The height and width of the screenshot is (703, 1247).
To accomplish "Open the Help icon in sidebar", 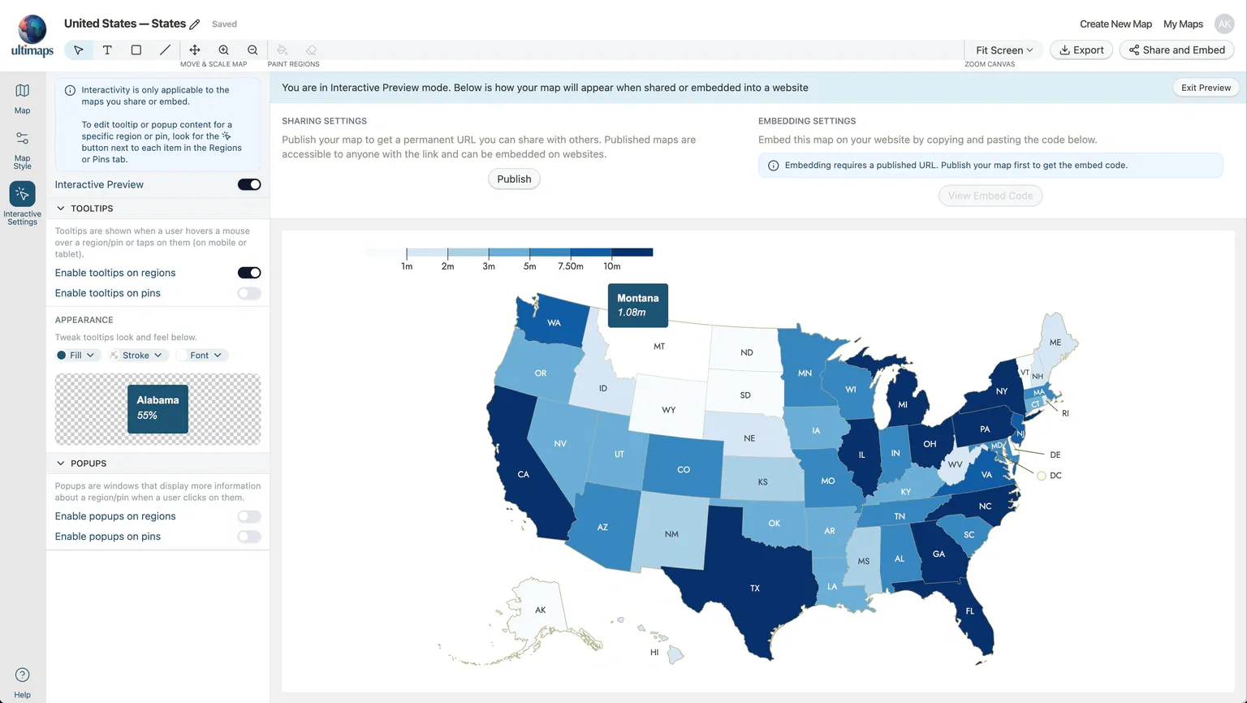I will tap(23, 675).
